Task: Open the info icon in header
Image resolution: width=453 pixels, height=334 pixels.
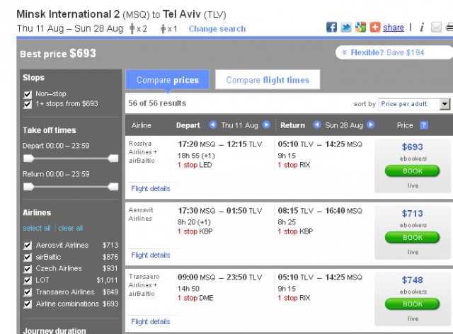Action: tap(421, 28)
